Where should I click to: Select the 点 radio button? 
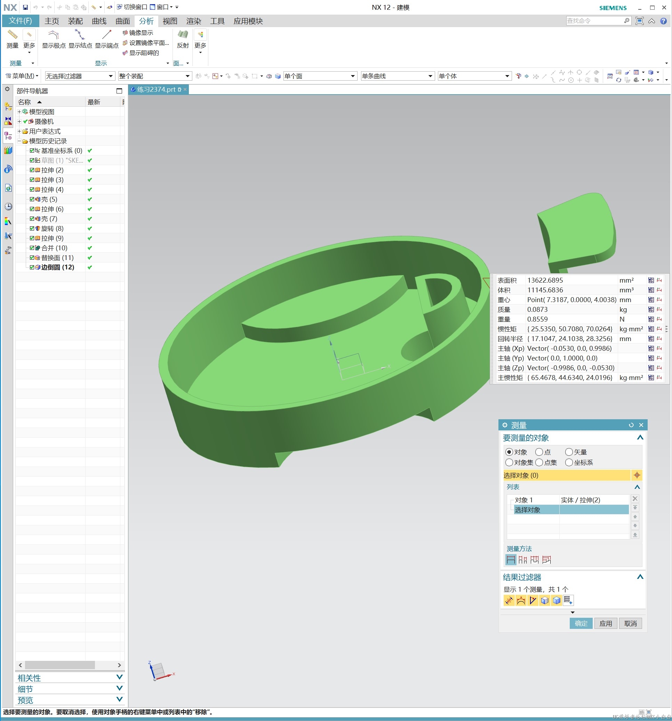click(x=539, y=452)
